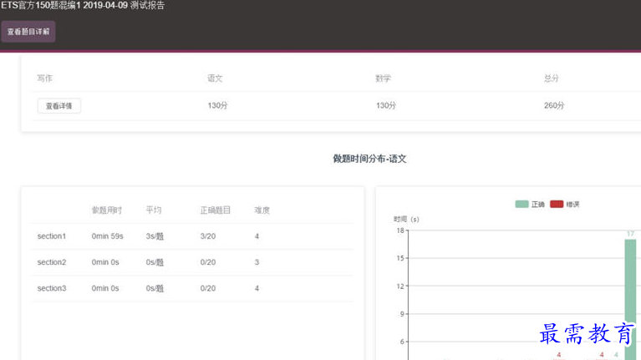Toggle the red 错误 legend swatch
Screen dimensions: 641x360
[x=557, y=205]
